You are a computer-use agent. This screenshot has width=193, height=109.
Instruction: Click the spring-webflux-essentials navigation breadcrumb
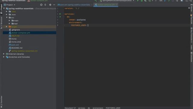pyautogui.click(x=14, y=1)
